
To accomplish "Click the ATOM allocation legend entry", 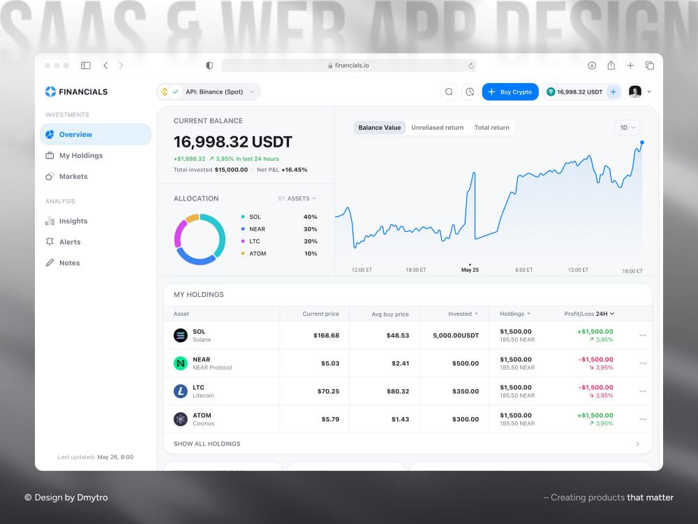I will pyautogui.click(x=279, y=254).
